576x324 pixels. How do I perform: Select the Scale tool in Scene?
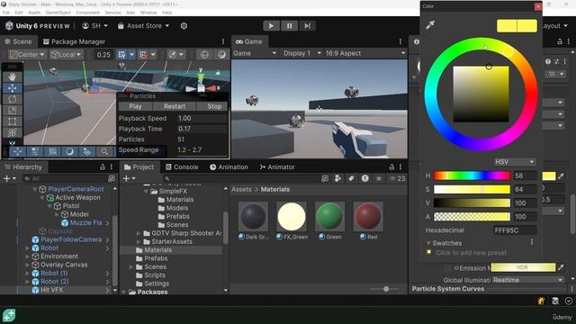click(x=12, y=110)
